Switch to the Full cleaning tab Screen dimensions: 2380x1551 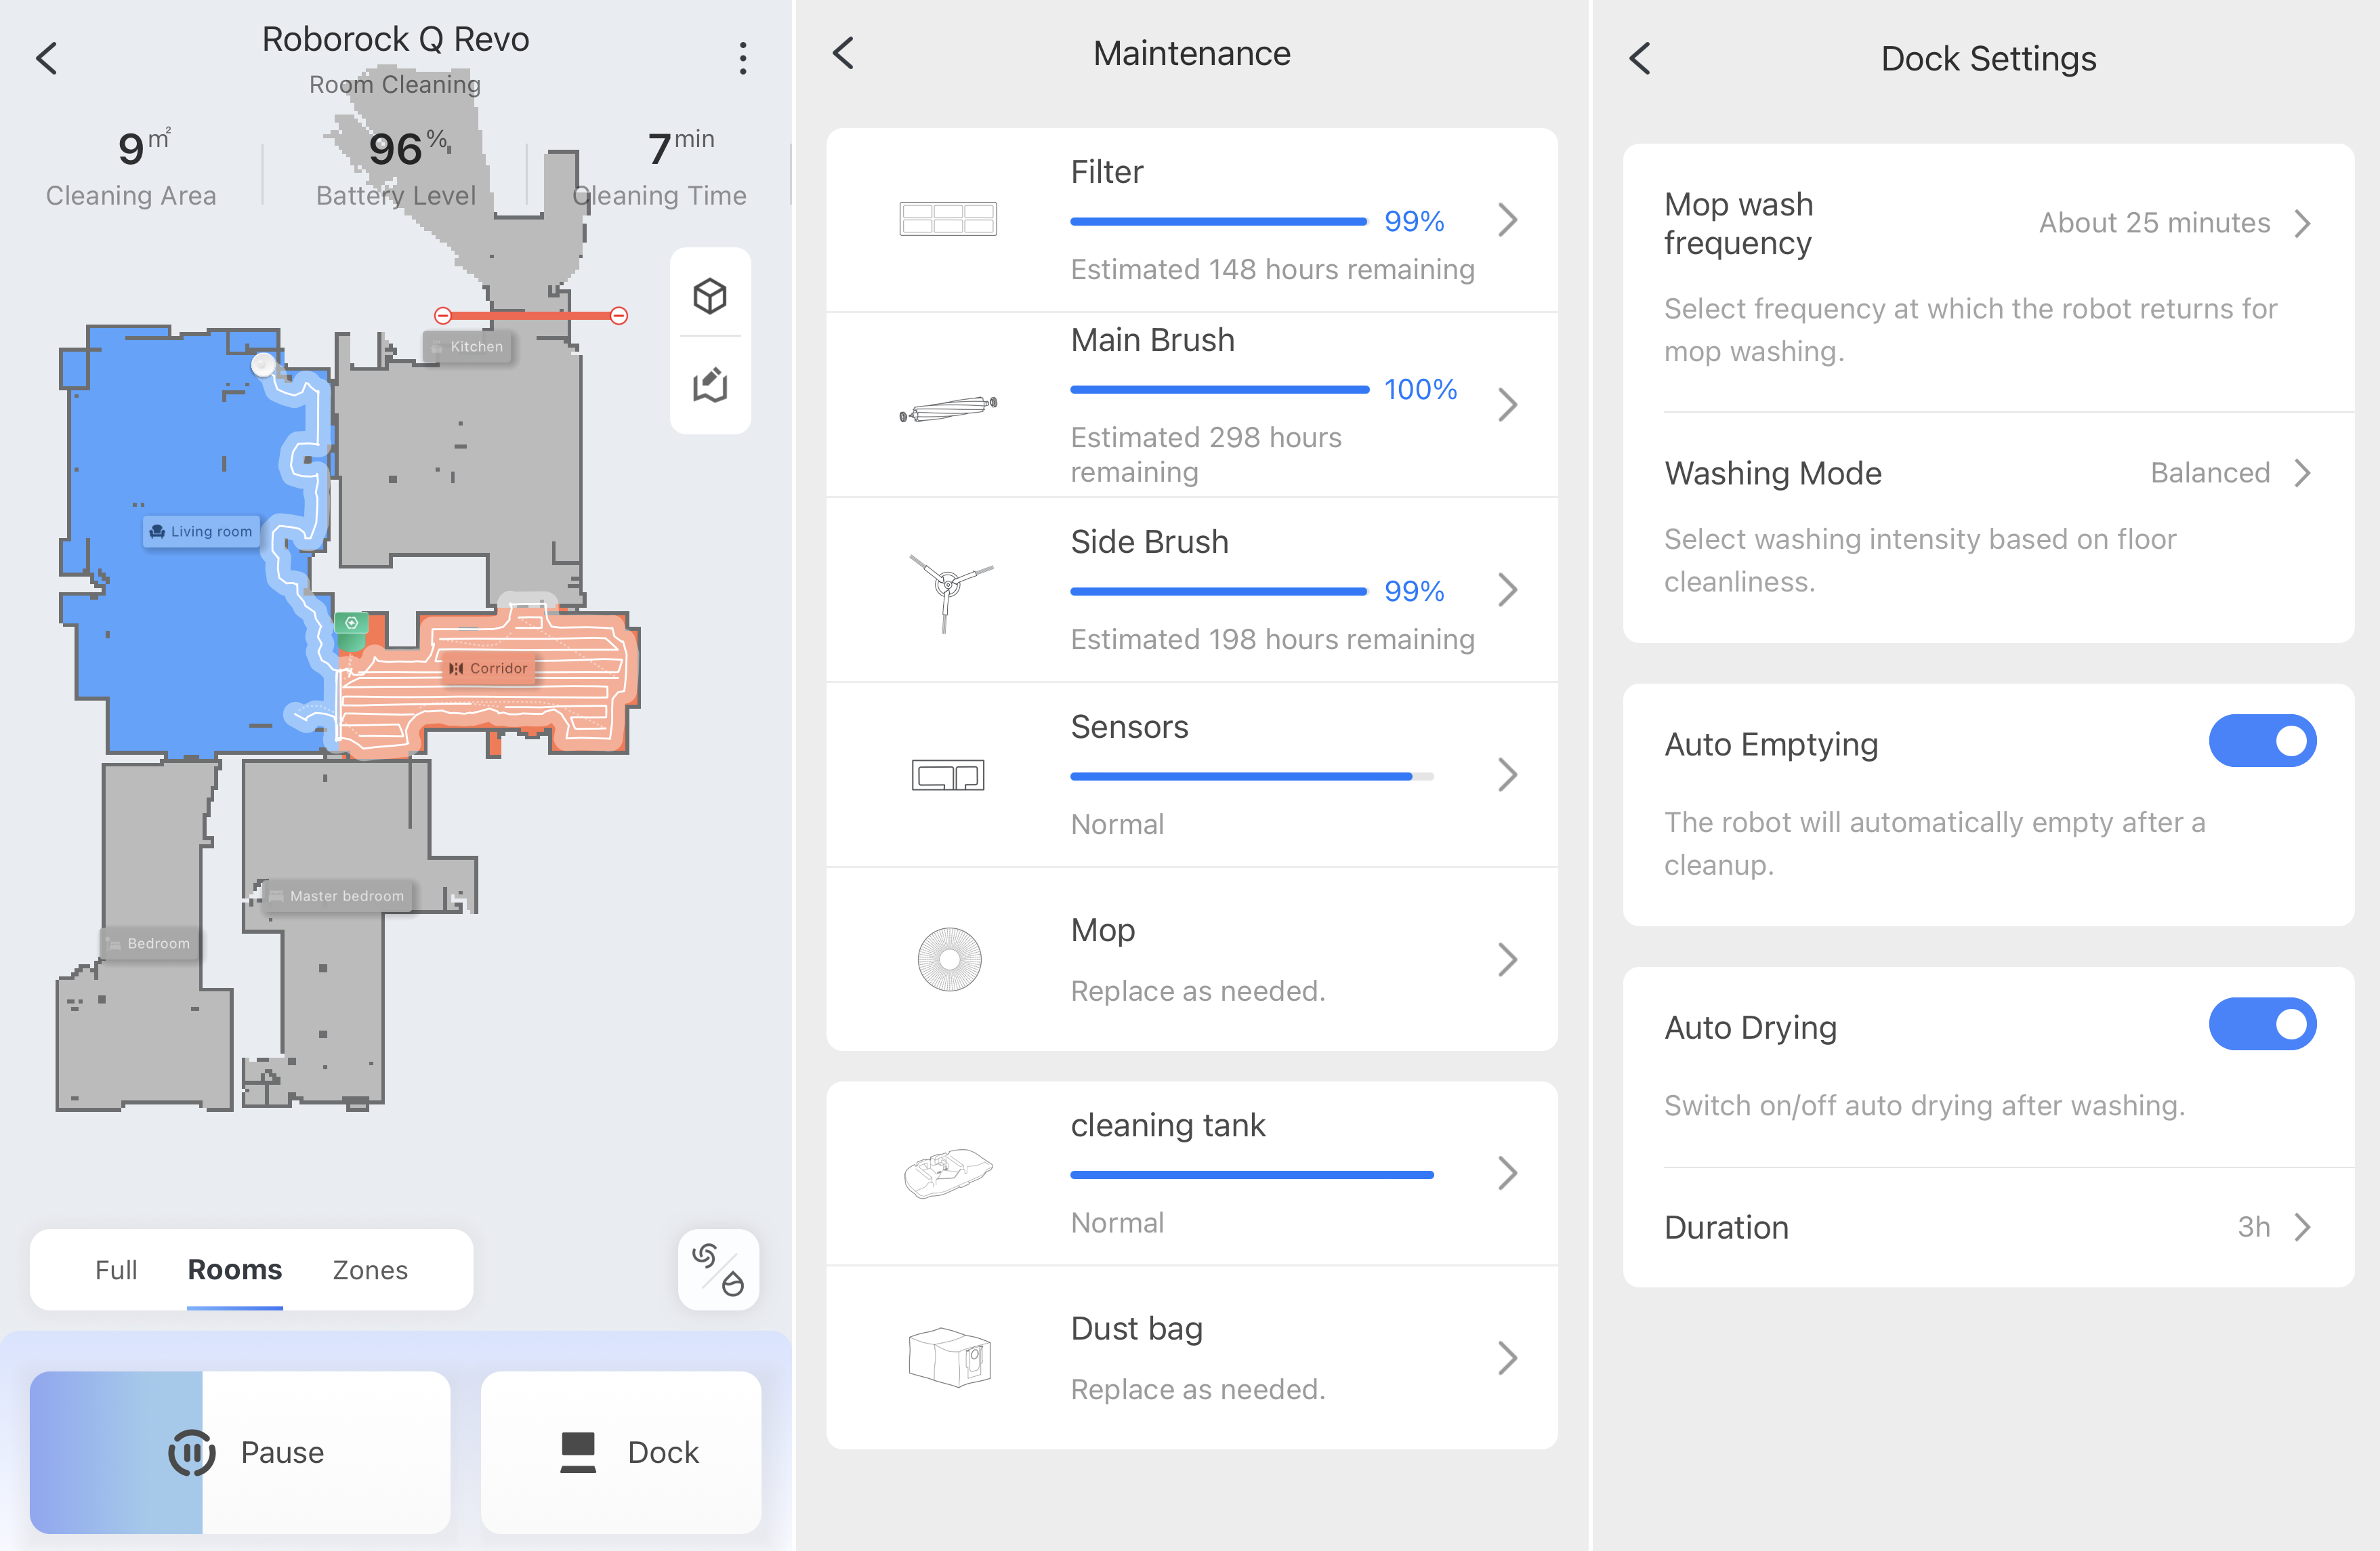point(116,1270)
